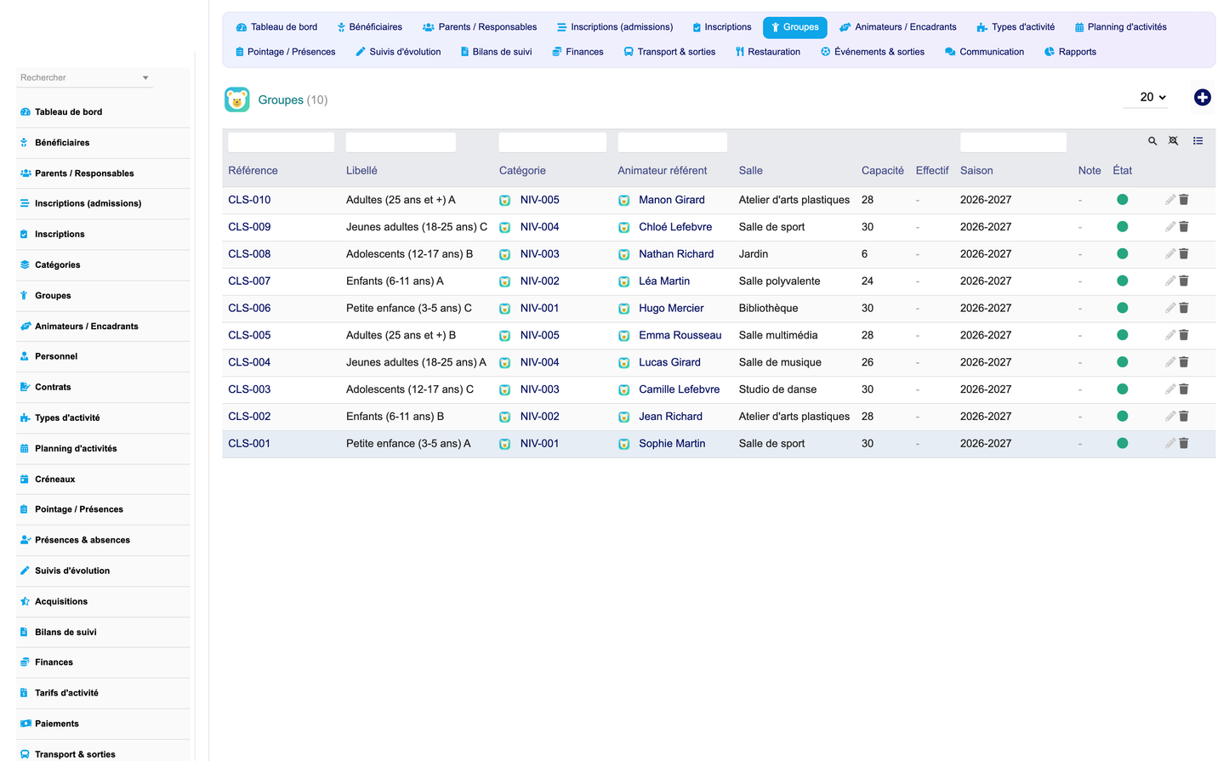Sort by the Capacité column header

882,171
